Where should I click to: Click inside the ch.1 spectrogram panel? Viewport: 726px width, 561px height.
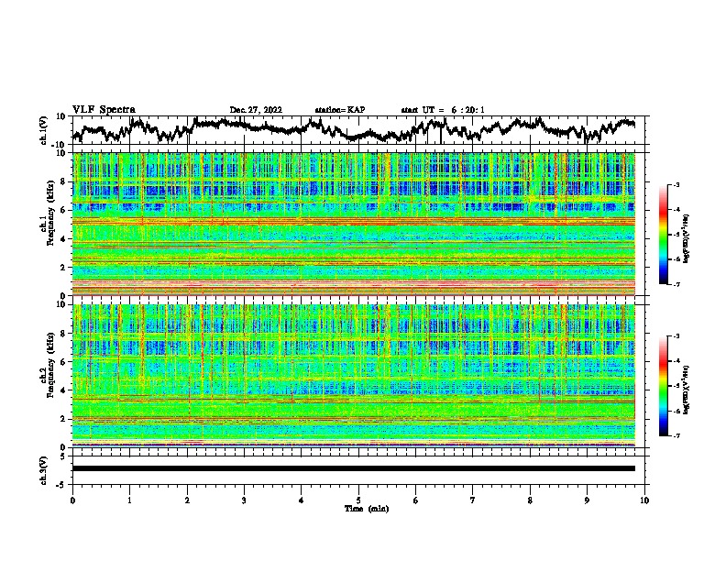(354, 224)
